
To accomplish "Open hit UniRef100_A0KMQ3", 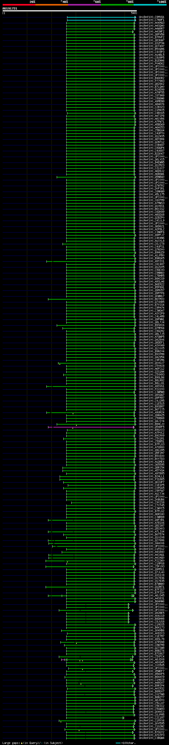I will [152, 23].
